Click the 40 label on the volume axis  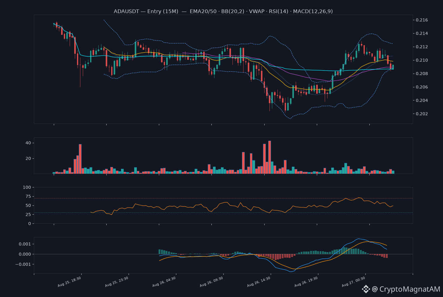point(28,143)
